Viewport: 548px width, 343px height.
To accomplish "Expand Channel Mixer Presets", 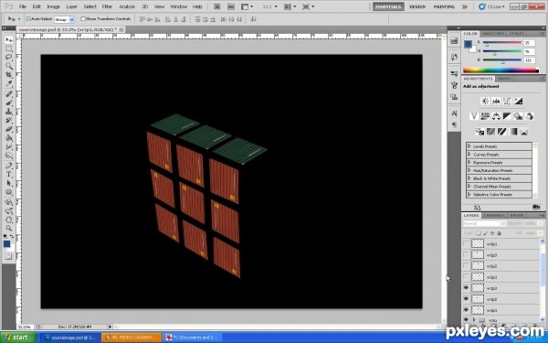I will click(469, 187).
